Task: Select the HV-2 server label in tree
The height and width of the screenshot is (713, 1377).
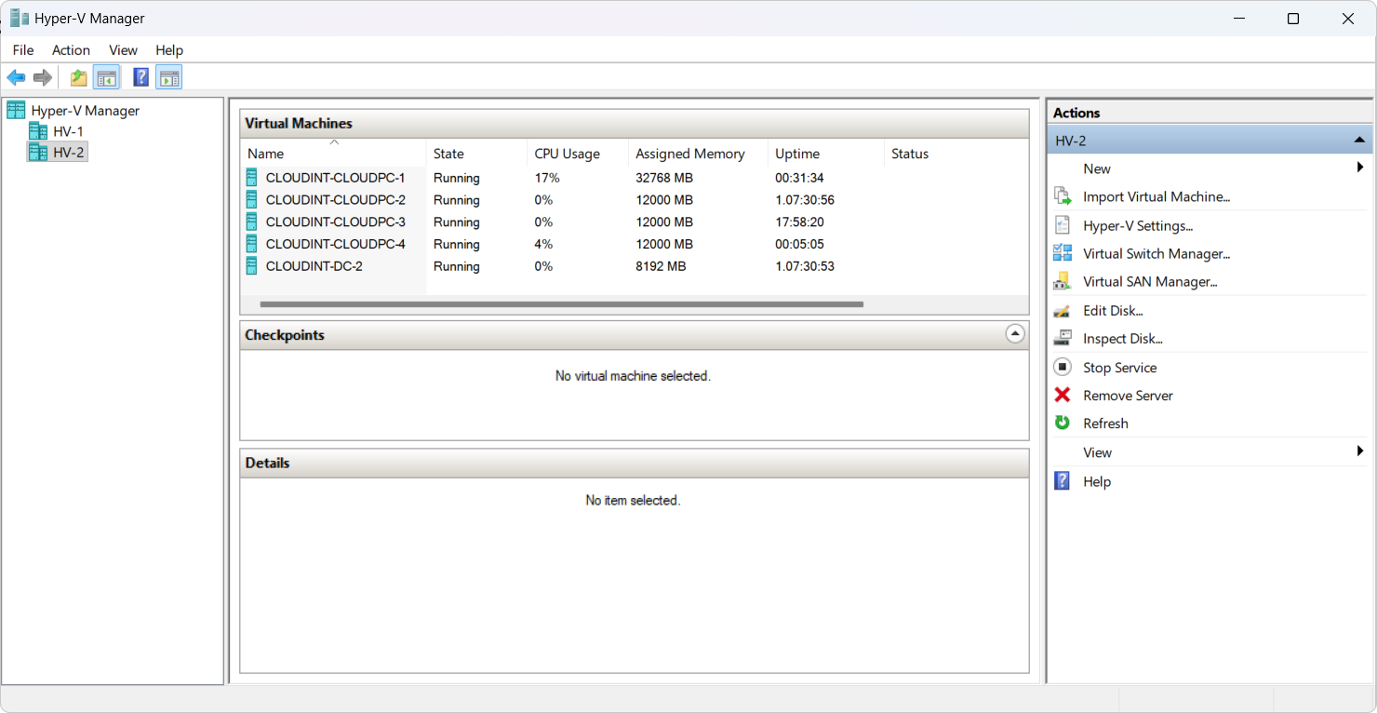Action: point(69,152)
